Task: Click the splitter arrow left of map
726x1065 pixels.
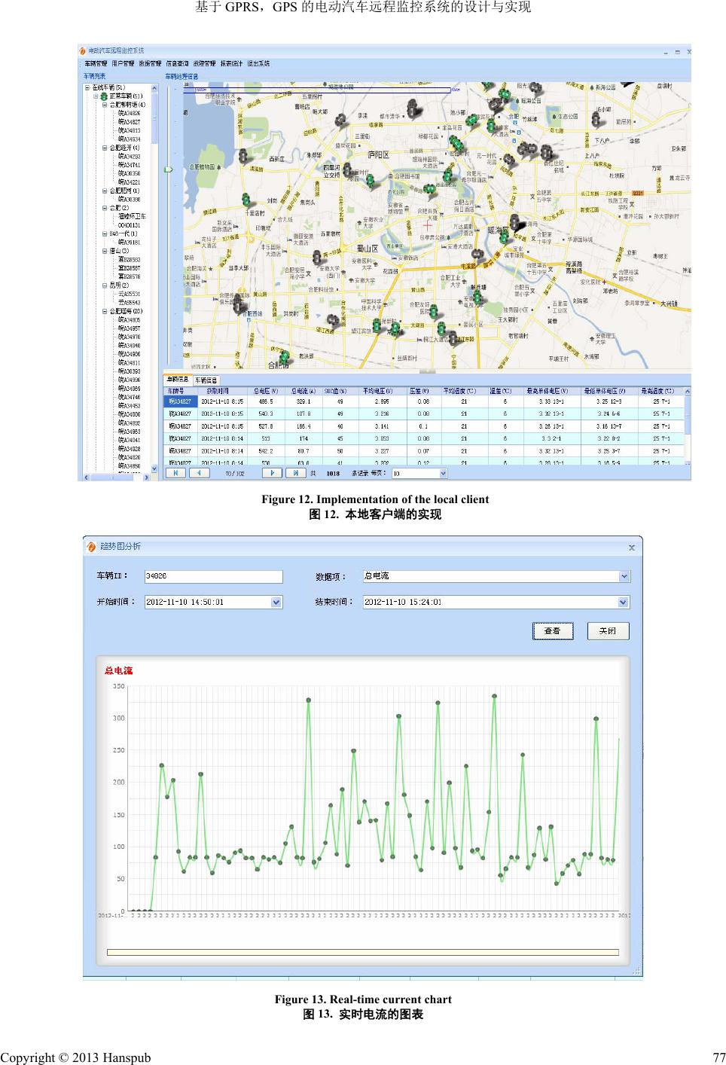Action: [169, 169]
